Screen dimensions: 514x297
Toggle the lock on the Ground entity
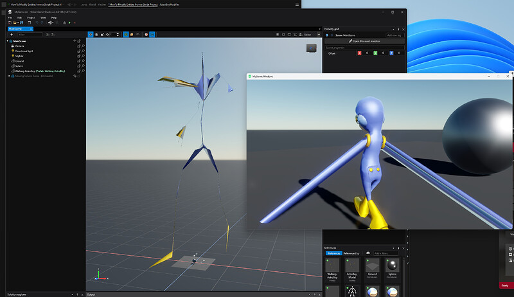pyautogui.click(x=78, y=61)
